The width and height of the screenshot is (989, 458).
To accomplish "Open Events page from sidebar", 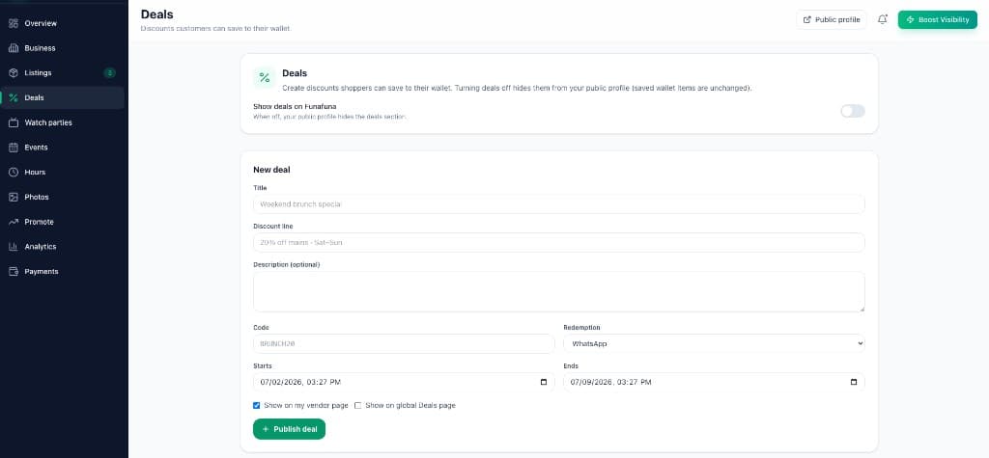I will (x=63, y=148).
